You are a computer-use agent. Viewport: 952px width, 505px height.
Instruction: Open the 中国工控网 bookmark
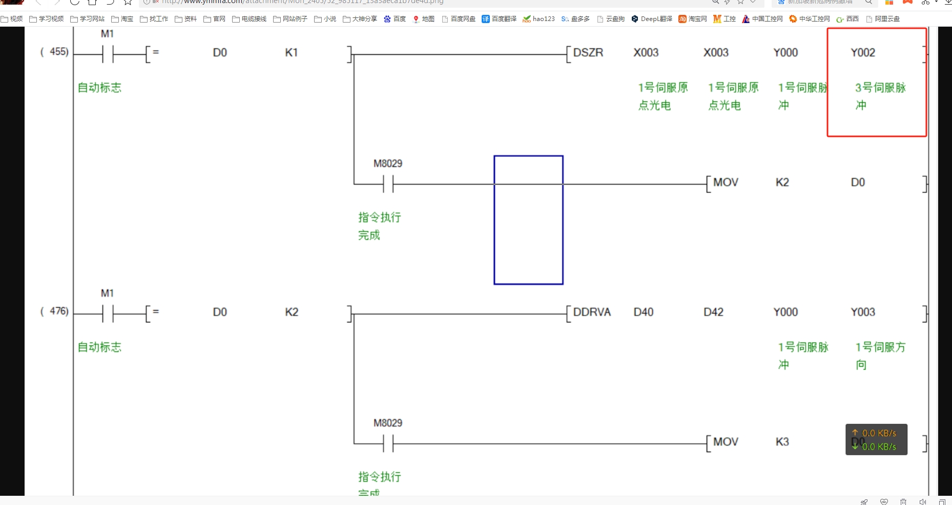[762, 19]
